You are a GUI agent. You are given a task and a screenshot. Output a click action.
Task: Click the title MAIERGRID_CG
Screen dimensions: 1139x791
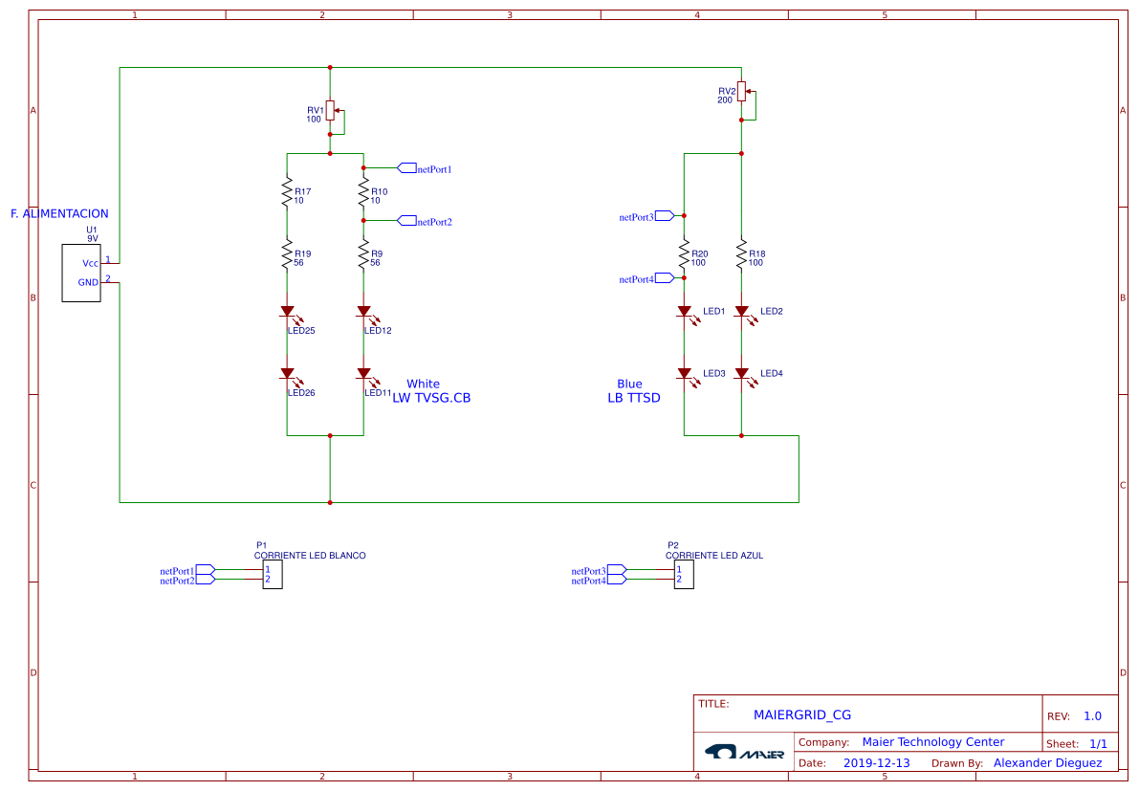pos(803,714)
